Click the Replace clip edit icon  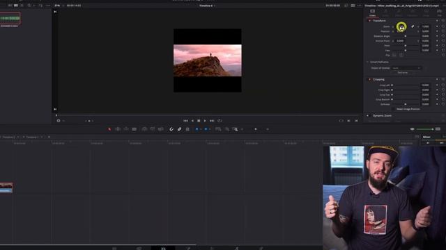tap(161, 129)
